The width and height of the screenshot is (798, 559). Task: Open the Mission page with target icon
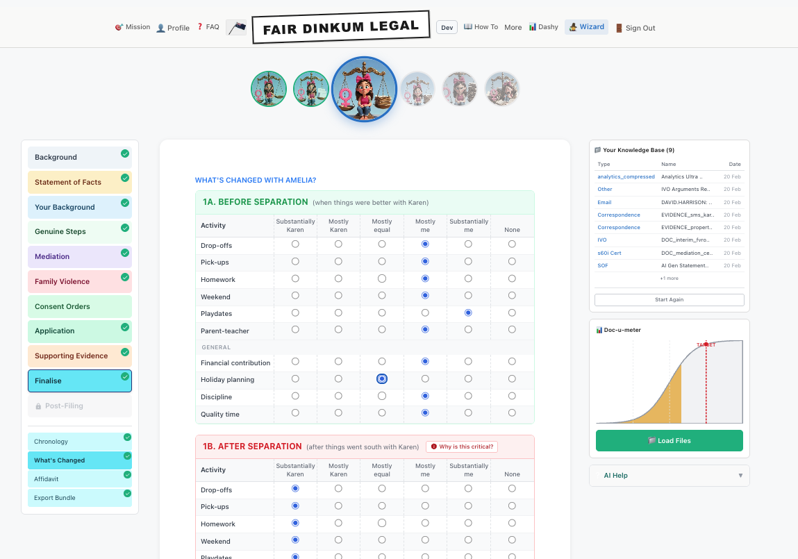click(x=133, y=27)
